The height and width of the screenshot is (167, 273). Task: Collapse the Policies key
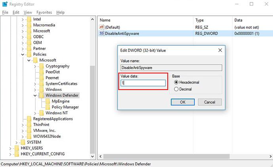pos(23,54)
